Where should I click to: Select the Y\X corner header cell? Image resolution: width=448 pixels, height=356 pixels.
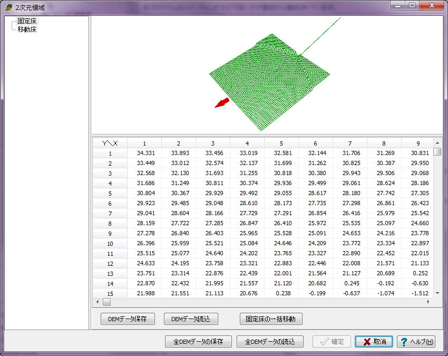click(110, 143)
